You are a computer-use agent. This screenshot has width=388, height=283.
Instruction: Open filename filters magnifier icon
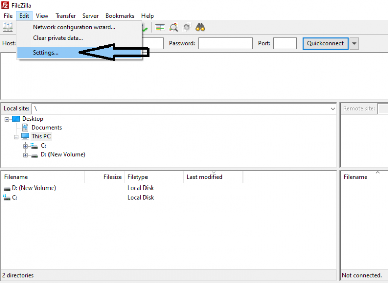tap(173, 27)
